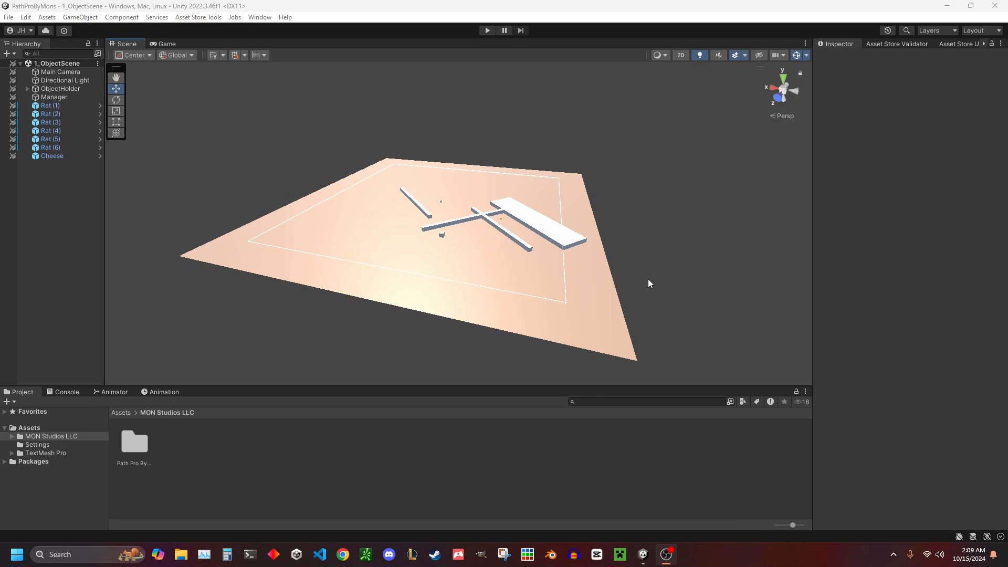Open Undo History button
Screen dimensions: 1008x567
[888, 30]
